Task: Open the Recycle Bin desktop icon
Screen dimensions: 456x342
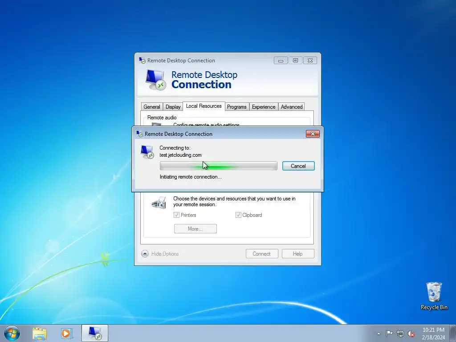Action: tap(434, 296)
